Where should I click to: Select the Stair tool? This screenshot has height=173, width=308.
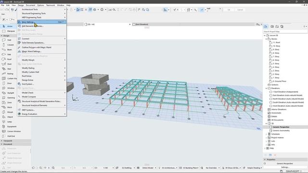click(9, 69)
